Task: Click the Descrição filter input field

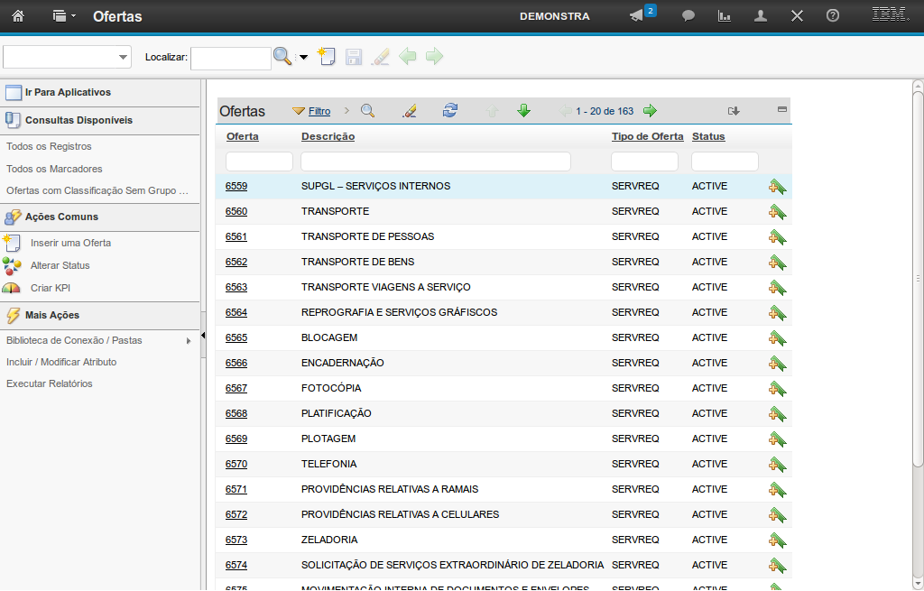Action: coord(435,162)
